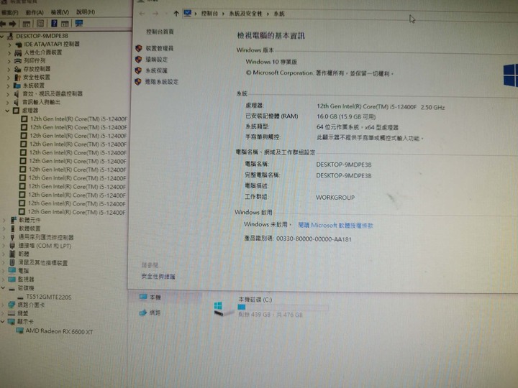The image size is (518, 388).
Task: Open the 說明(H) menu
Action: (x=85, y=12)
